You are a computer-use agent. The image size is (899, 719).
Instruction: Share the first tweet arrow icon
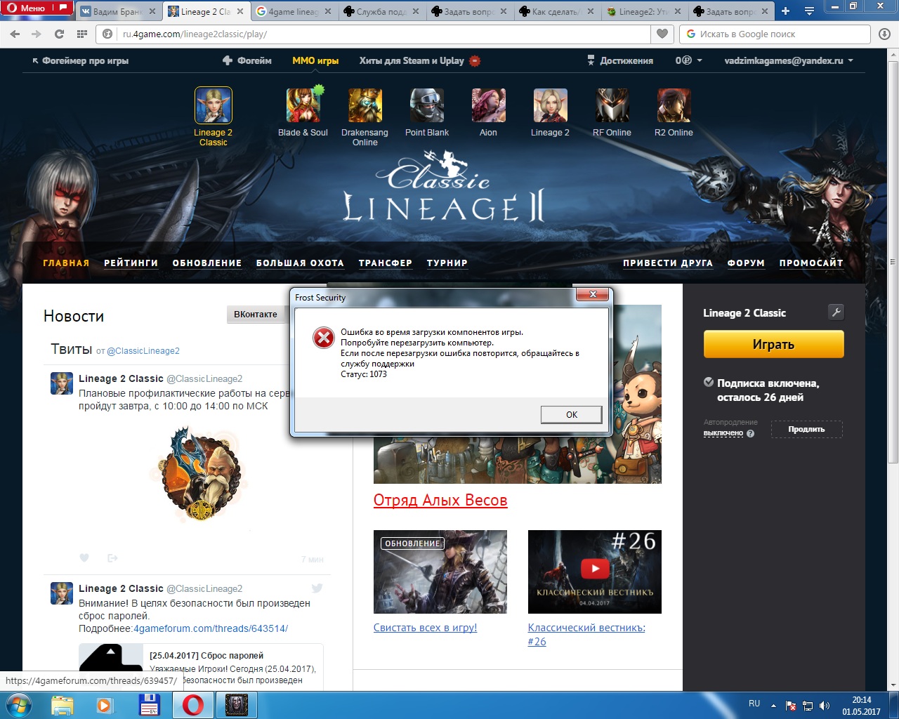(x=112, y=558)
